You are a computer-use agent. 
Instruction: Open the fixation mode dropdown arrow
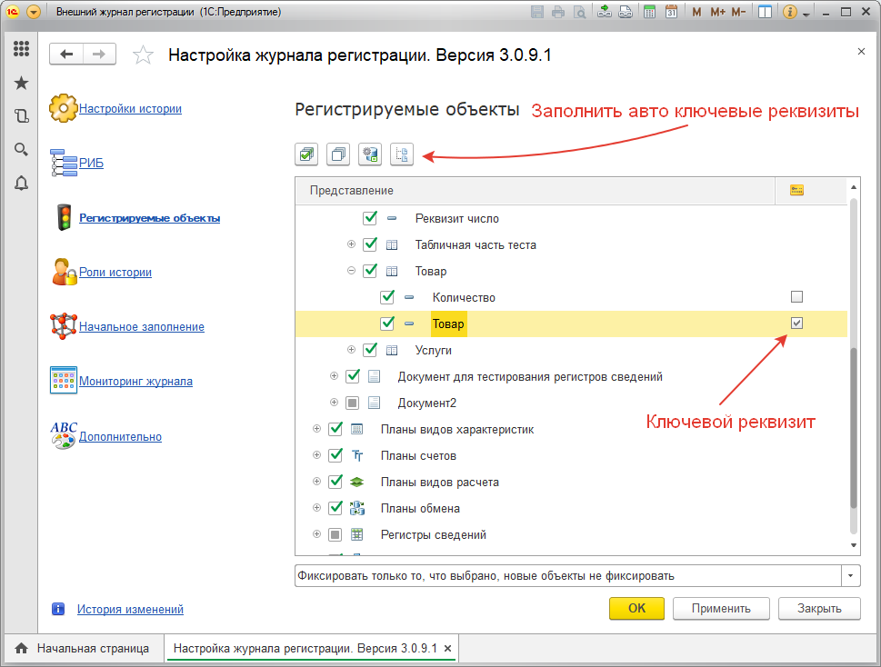851,576
